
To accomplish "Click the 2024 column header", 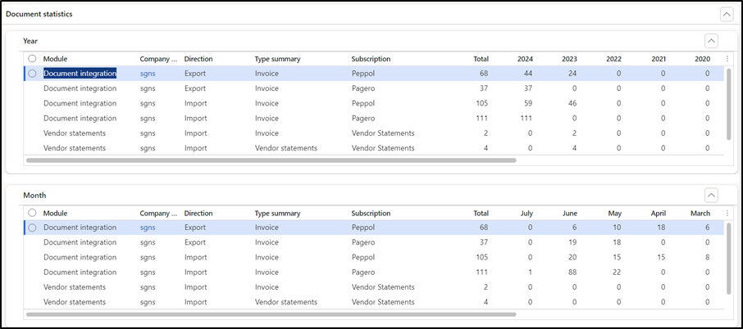I will pyautogui.click(x=525, y=59).
